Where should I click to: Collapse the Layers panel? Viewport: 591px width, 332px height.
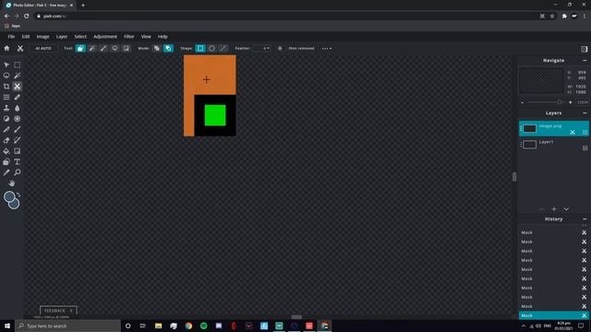[585, 113]
